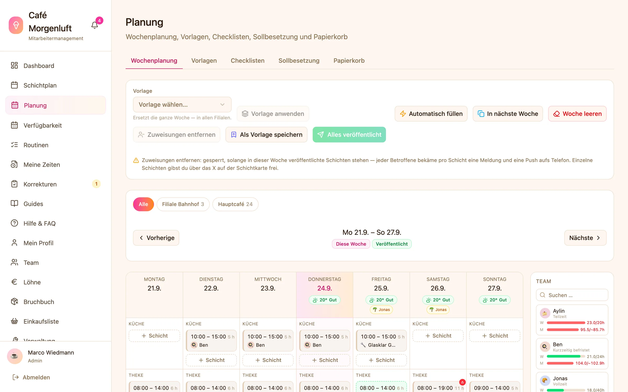Switch to the Sollbesetzung tab
The width and height of the screenshot is (628, 392).
pos(299,61)
